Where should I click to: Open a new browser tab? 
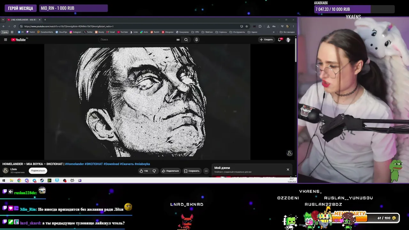[45, 20]
